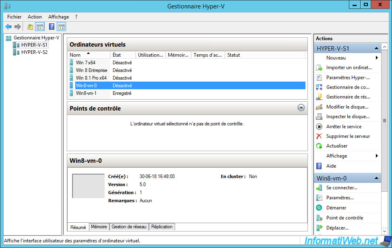392x248 pixels.
Task: Open the Fichier menu
Action: click(x=14, y=17)
